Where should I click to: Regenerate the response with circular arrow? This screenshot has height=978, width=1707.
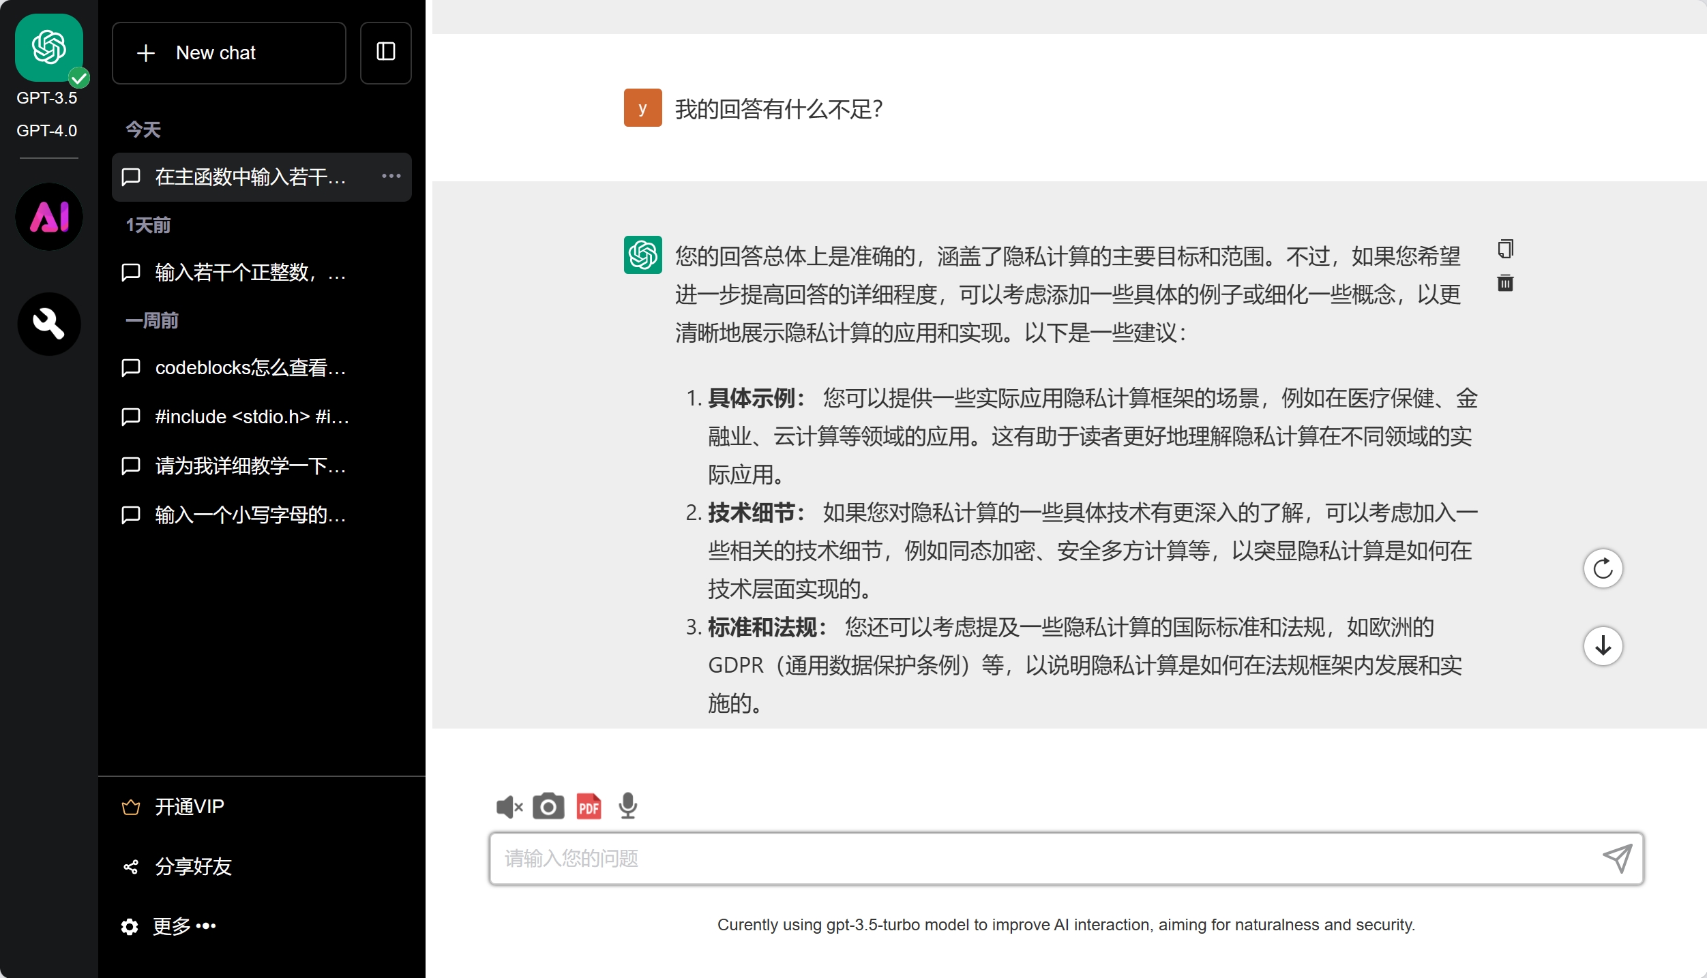coord(1603,568)
